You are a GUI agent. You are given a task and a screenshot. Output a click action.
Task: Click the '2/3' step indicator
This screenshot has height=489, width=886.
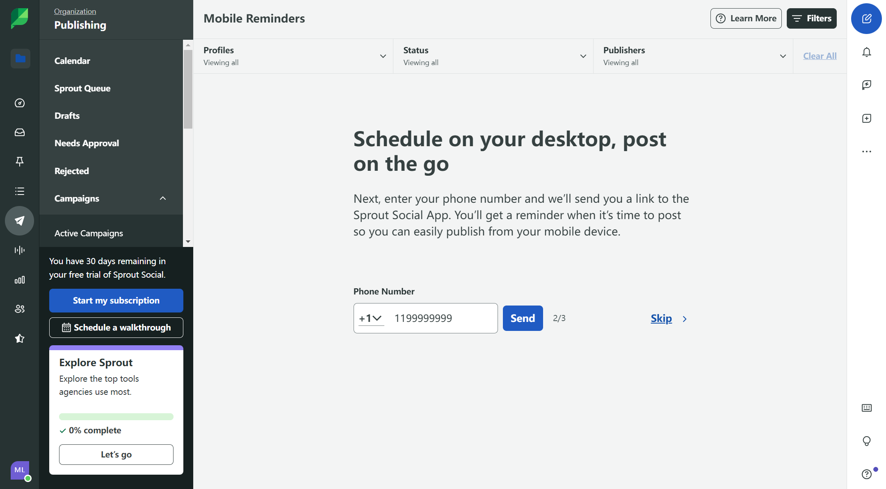click(x=559, y=318)
